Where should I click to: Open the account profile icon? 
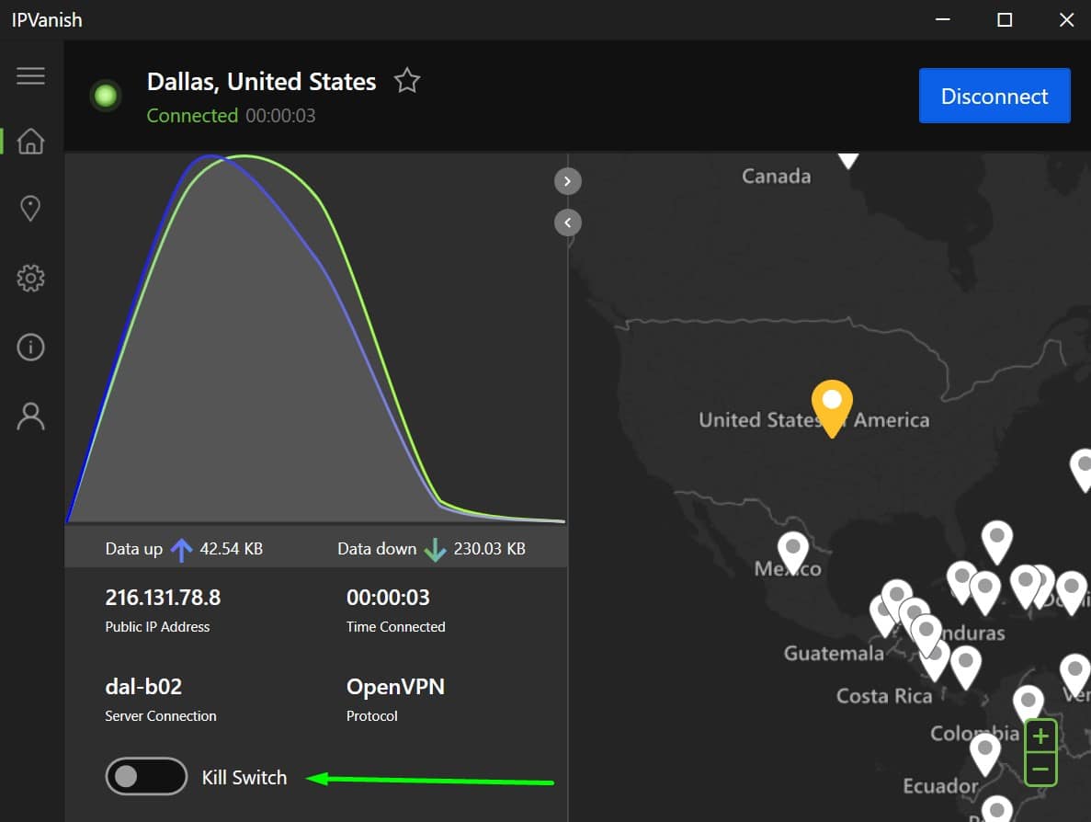(30, 417)
